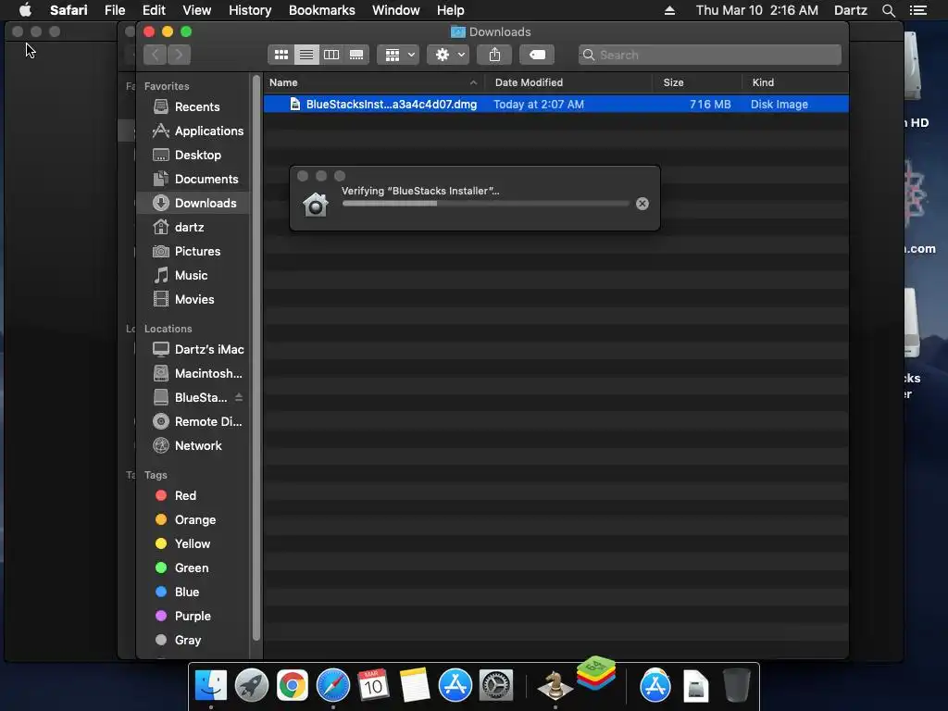Screen dimensions: 948x711
Task: Switch Finder to list view
Action: (x=306, y=55)
